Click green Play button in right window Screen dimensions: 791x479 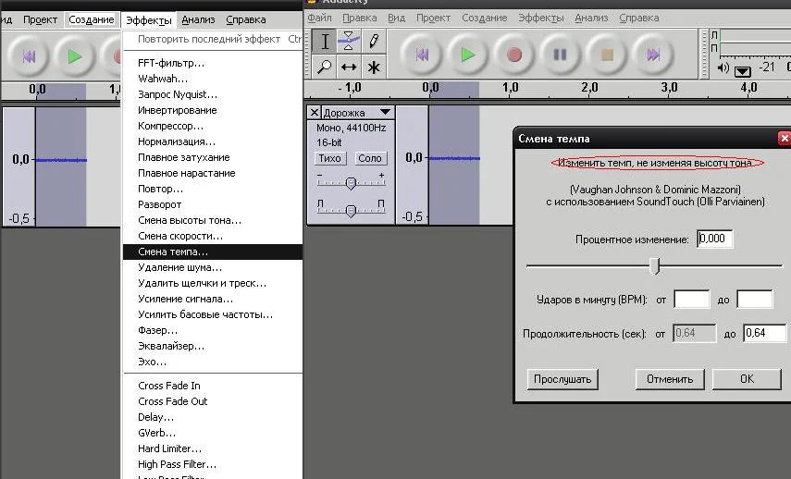point(467,55)
